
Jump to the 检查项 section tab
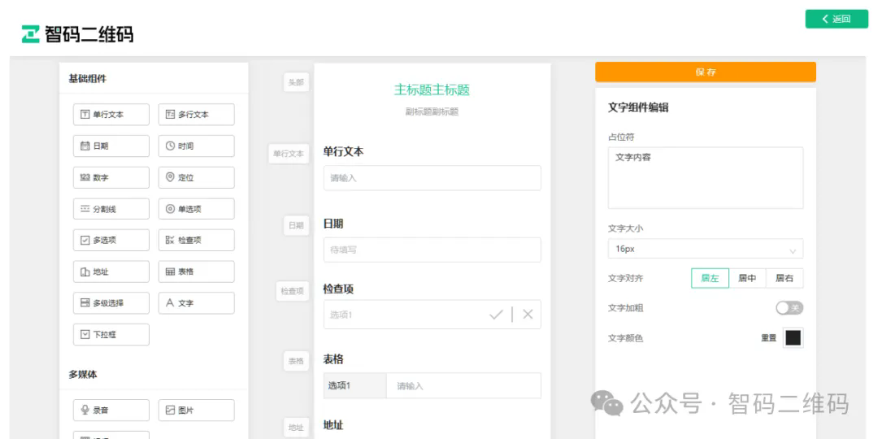[x=292, y=290]
